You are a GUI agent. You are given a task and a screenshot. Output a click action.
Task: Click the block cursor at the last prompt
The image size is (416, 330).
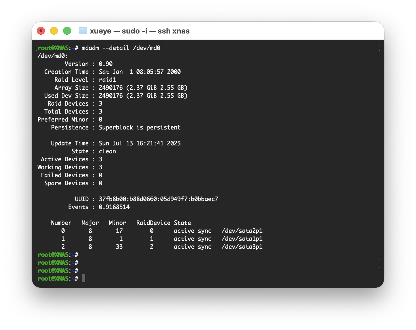[84, 279]
